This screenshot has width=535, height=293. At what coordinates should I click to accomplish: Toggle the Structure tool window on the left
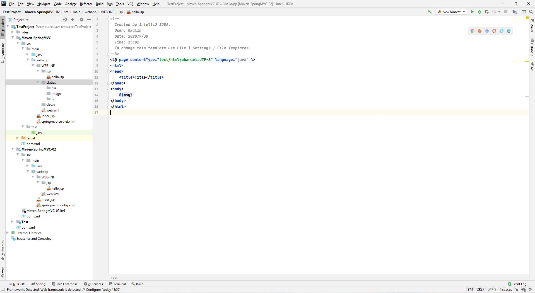tap(3, 53)
